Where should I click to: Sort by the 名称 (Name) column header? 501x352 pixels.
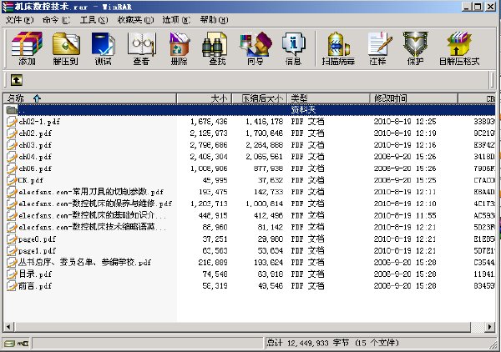tap(90, 98)
